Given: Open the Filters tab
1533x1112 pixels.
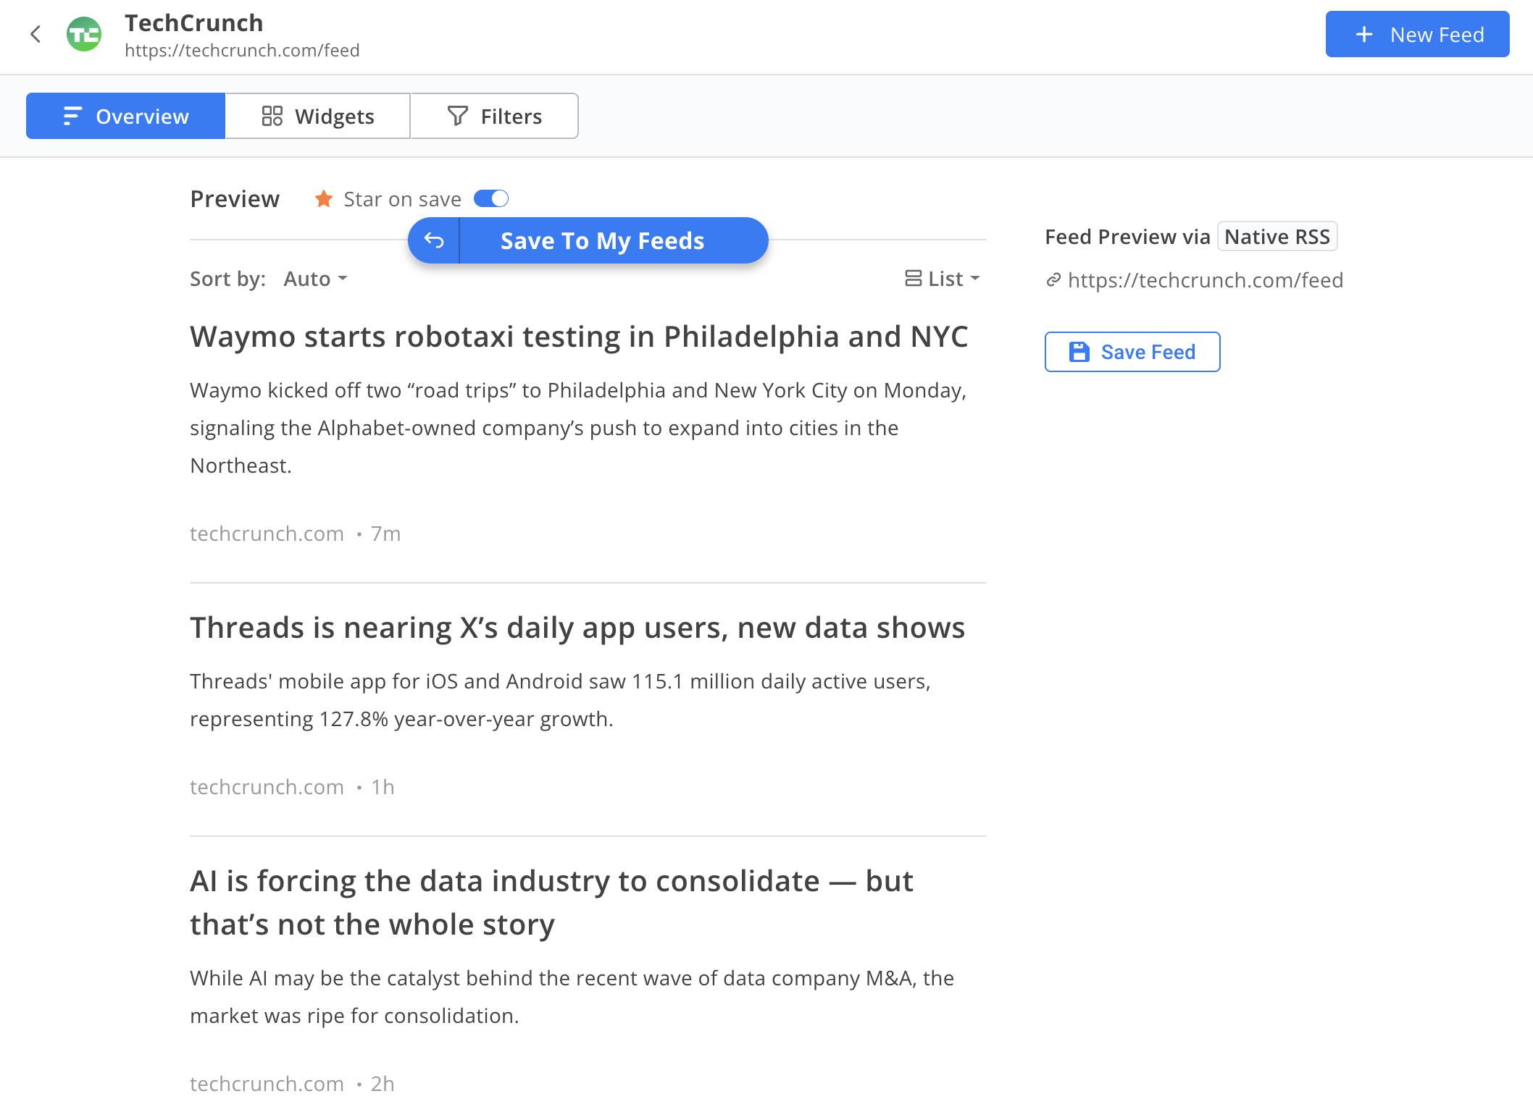Looking at the screenshot, I should point(494,116).
